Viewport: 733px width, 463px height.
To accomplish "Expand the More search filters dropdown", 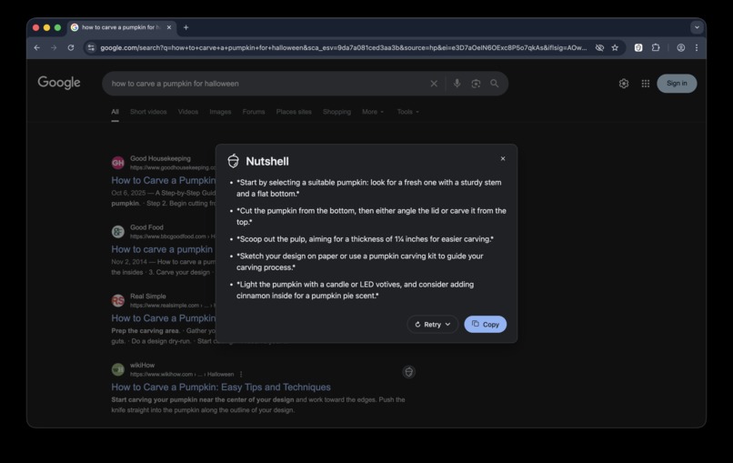I will [x=373, y=112].
